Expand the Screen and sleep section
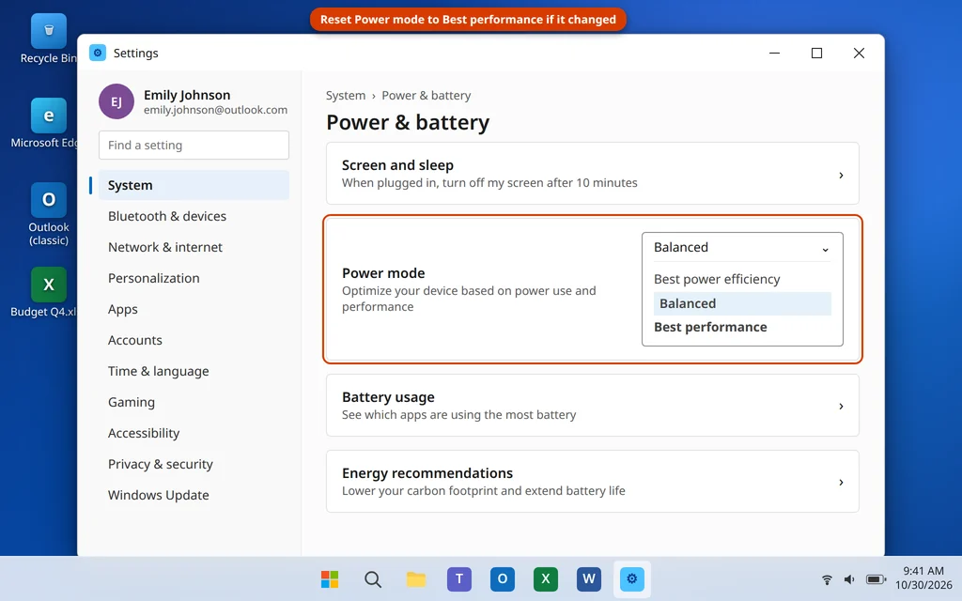Screen dimensions: 962x601 [593, 174]
